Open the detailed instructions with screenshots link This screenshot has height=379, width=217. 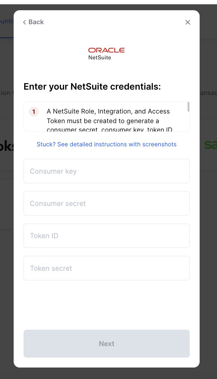point(106,144)
